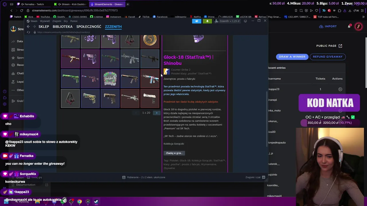Open the Windows Start menu
Screen dimensions: 367x206
tap(6, 201)
